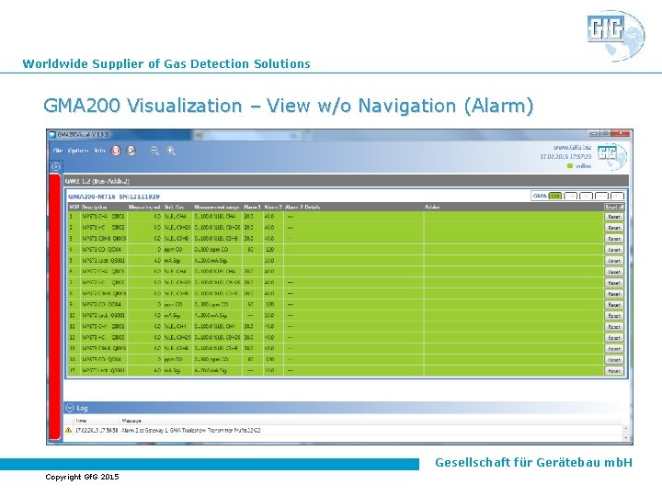The height and width of the screenshot is (496, 662).
Task: Click the Reset all button
Action: pyautogui.click(x=614, y=207)
